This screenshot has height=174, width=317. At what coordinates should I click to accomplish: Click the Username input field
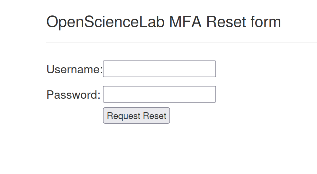tap(159, 69)
